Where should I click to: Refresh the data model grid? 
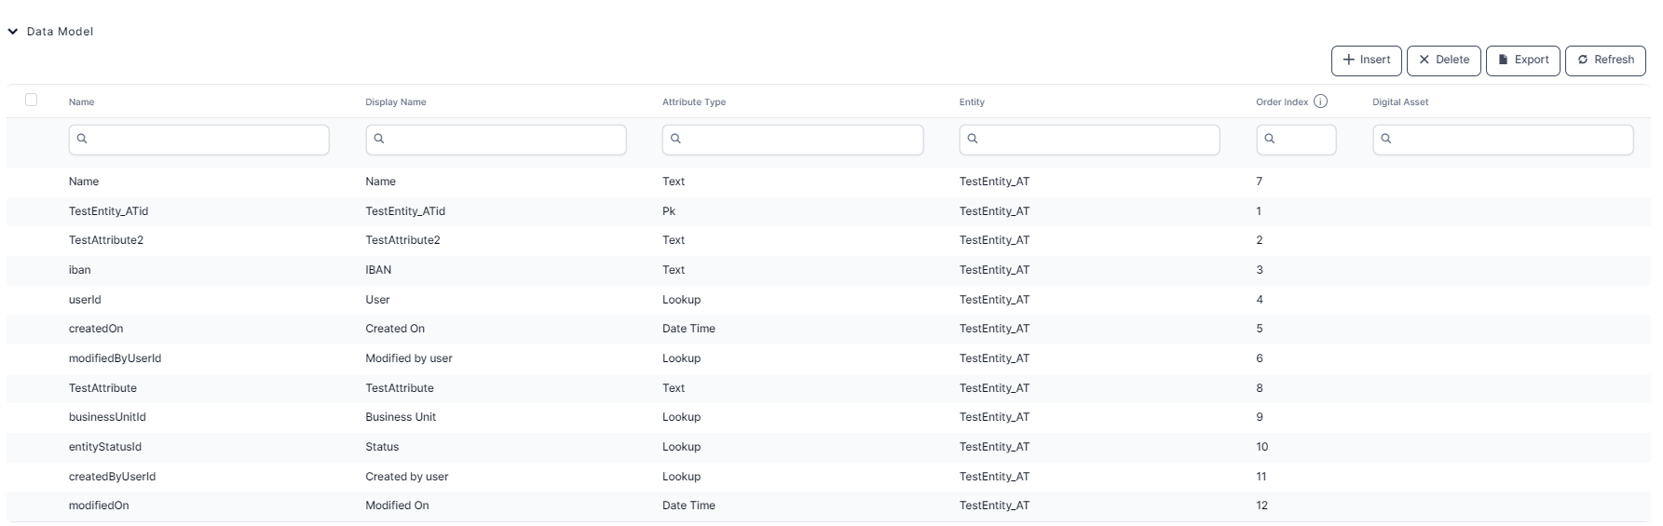(1605, 60)
